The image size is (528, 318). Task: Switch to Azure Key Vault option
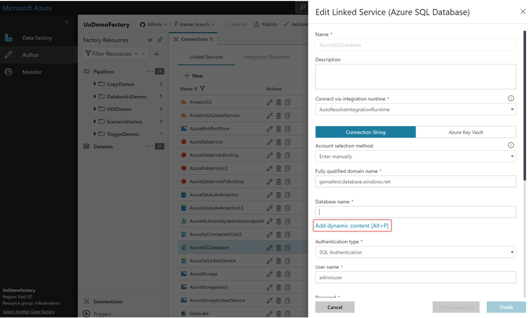click(x=466, y=132)
